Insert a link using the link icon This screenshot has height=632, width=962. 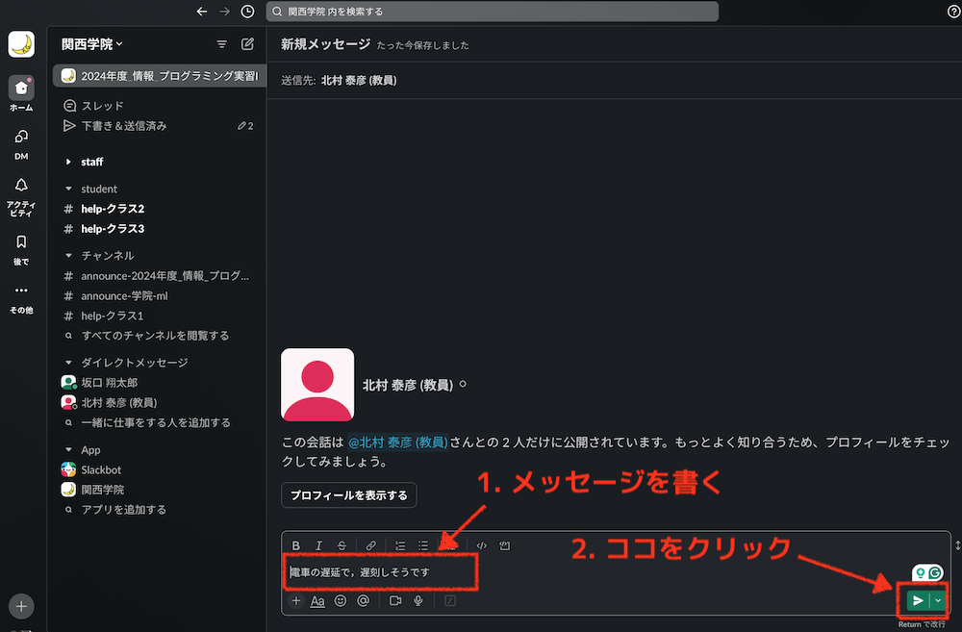click(370, 545)
